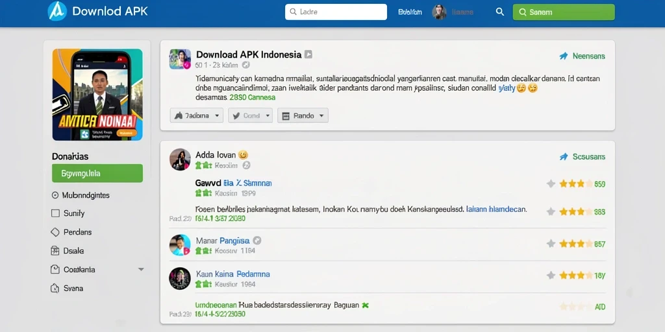This screenshot has height=332, width=665.
Task: Click the Svana lock icon
Action: click(55, 289)
